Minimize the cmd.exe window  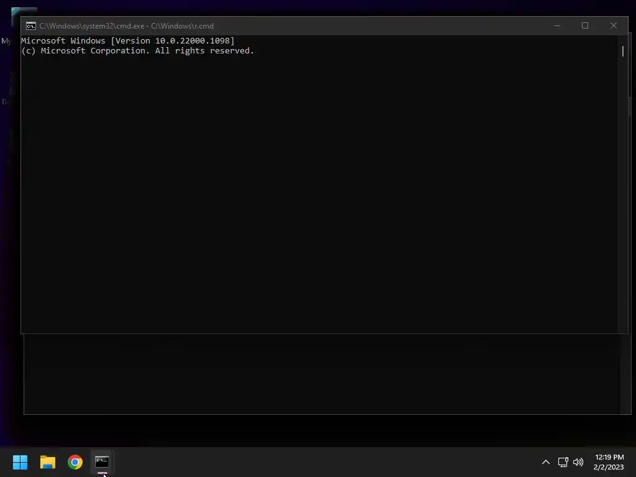tap(557, 25)
